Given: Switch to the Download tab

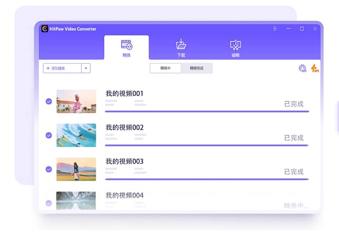Looking at the screenshot, I should [181, 48].
